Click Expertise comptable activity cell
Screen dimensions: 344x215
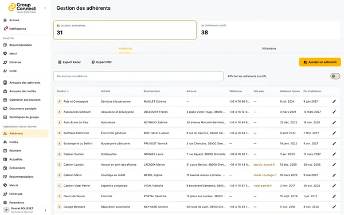click(x=114, y=186)
